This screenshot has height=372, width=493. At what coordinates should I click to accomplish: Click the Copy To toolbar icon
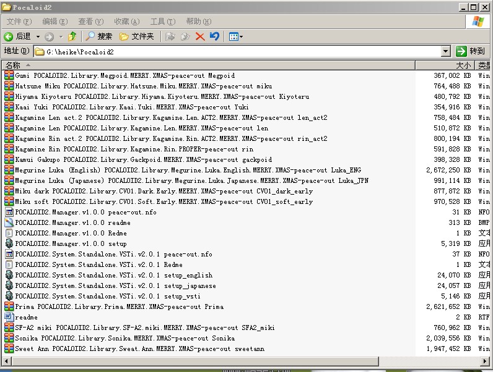185,36
